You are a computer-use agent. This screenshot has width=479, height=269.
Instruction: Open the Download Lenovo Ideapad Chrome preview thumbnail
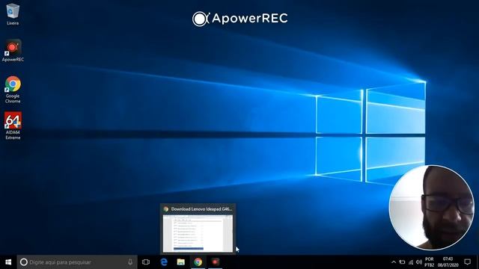pos(198,233)
